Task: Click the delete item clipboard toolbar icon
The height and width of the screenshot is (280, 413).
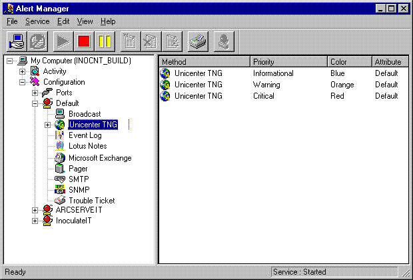Action: 151,41
